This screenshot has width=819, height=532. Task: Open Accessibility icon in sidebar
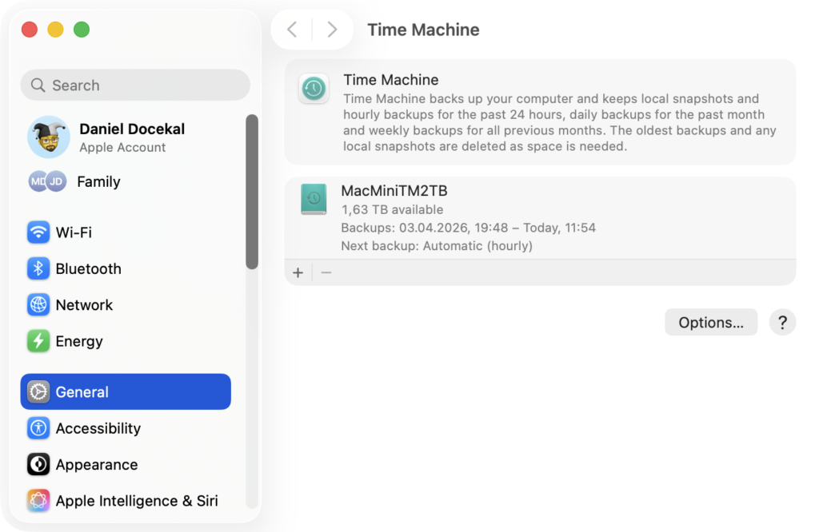[38, 428]
